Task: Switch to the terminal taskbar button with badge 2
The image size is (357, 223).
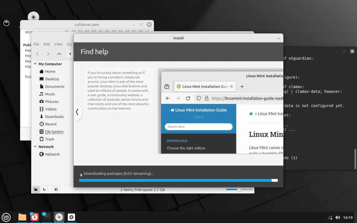Action: point(47,217)
